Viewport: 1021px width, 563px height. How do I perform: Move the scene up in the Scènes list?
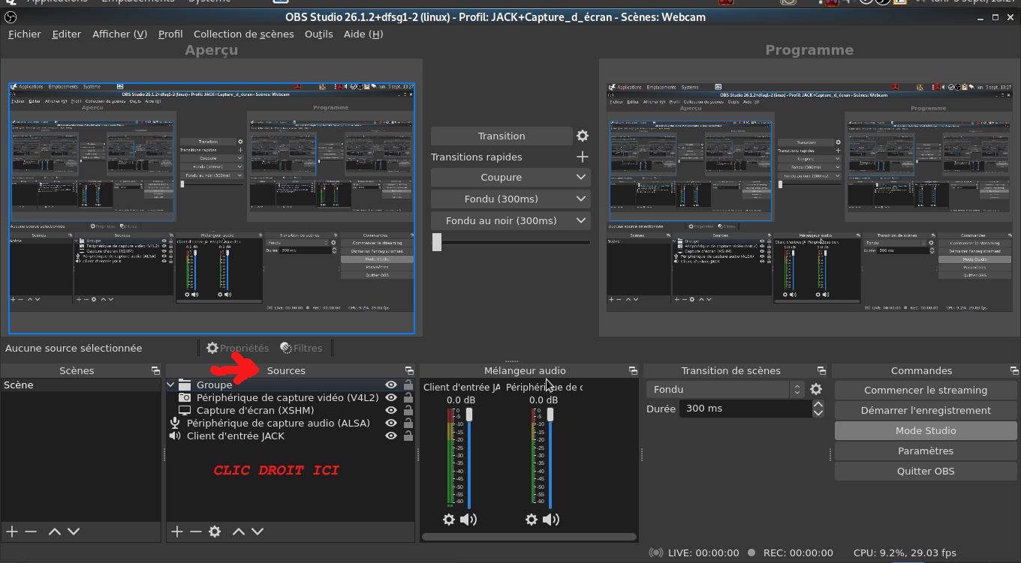54,532
